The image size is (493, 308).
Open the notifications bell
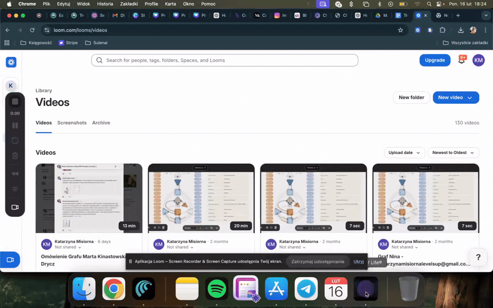[x=462, y=60]
